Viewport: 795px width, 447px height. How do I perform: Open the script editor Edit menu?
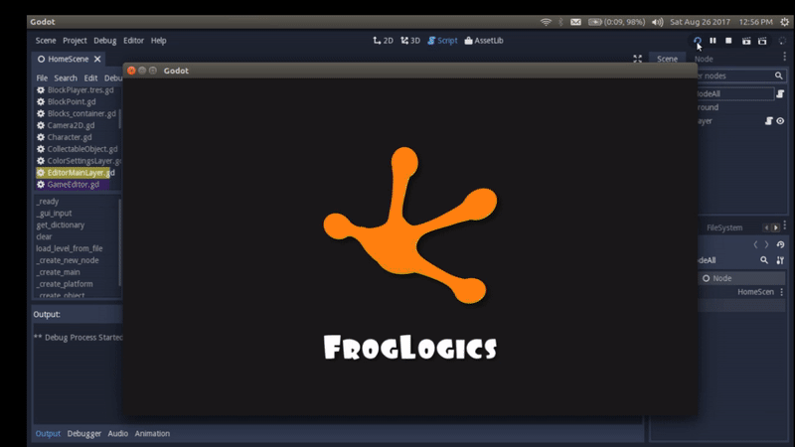[x=90, y=78]
